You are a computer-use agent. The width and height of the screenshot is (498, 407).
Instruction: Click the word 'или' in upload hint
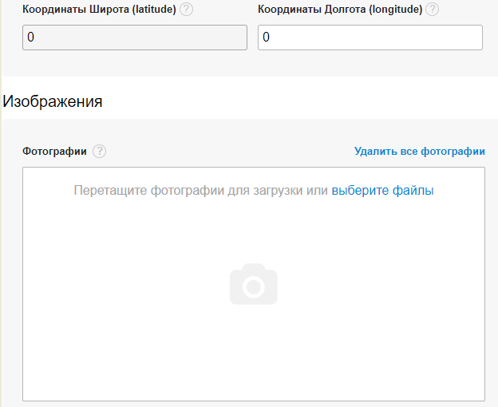pos(318,191)
